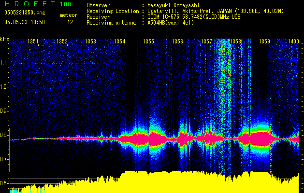This screenshot has width=304, height=193.
Task: Click the yellow signal-strength graph
Action: pyautogui.click(x=154, y=182)
